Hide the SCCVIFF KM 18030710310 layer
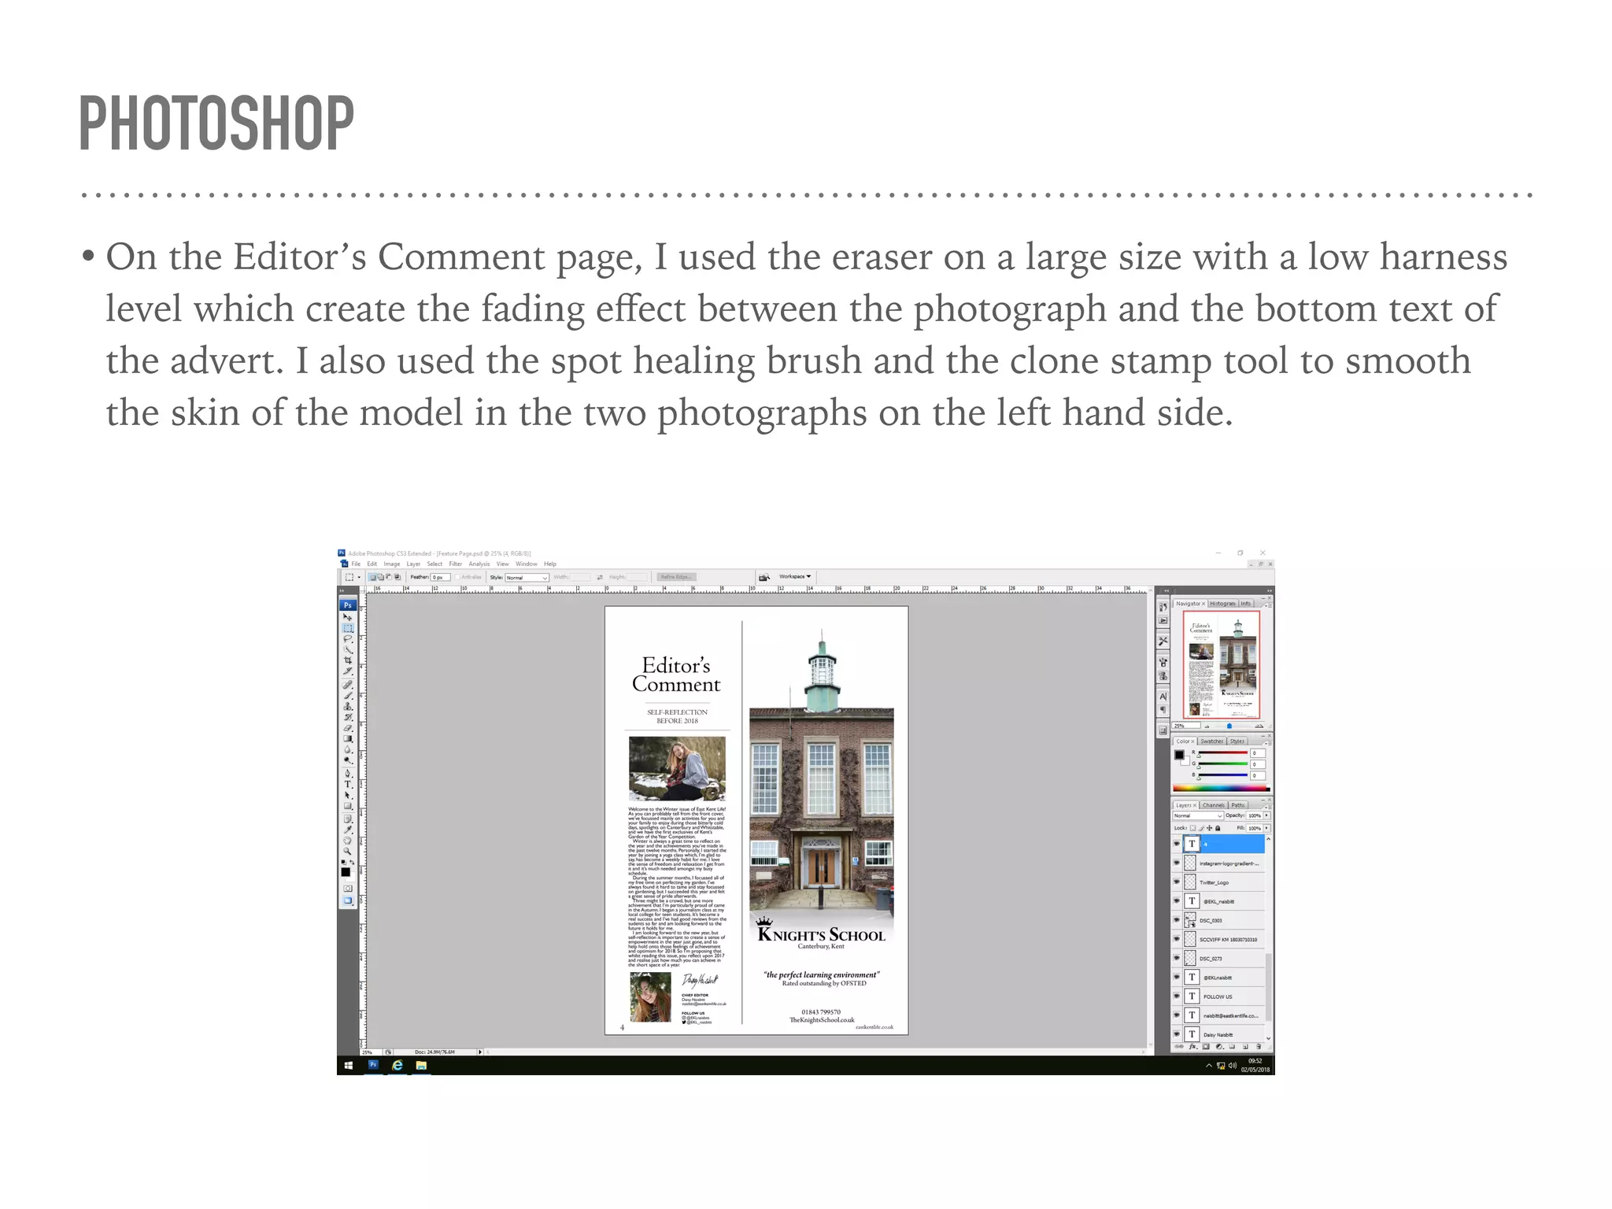The height and width of the screenshot is (1209, 1612). pos(1177,939)
